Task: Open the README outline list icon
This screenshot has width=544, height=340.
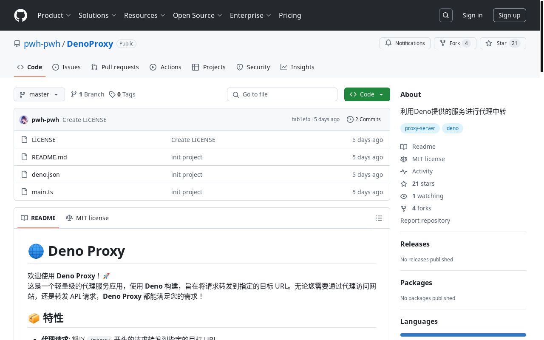Action: coord(379,218)
